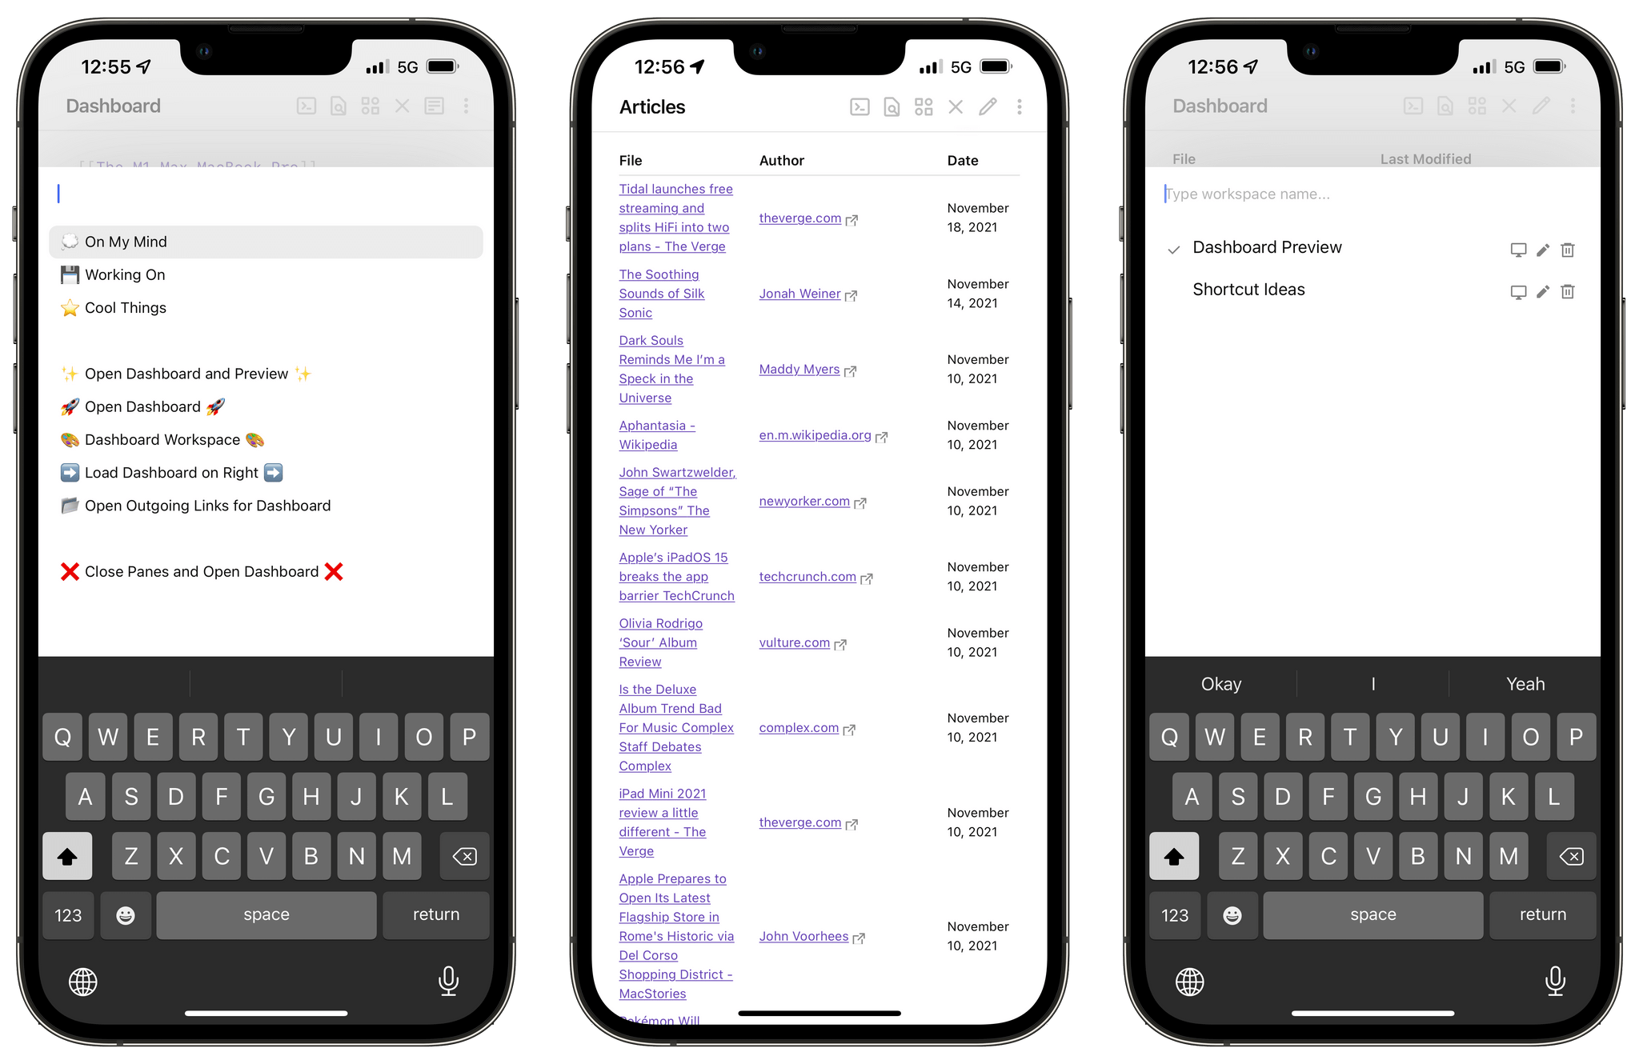Screen dimensions: 1639x1064
Task: Click the grid view icon in Articles
Action: click(926, 109)
